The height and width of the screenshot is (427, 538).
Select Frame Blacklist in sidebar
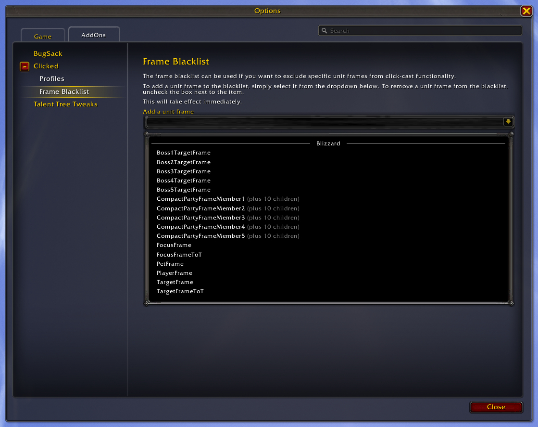(64, 92)
